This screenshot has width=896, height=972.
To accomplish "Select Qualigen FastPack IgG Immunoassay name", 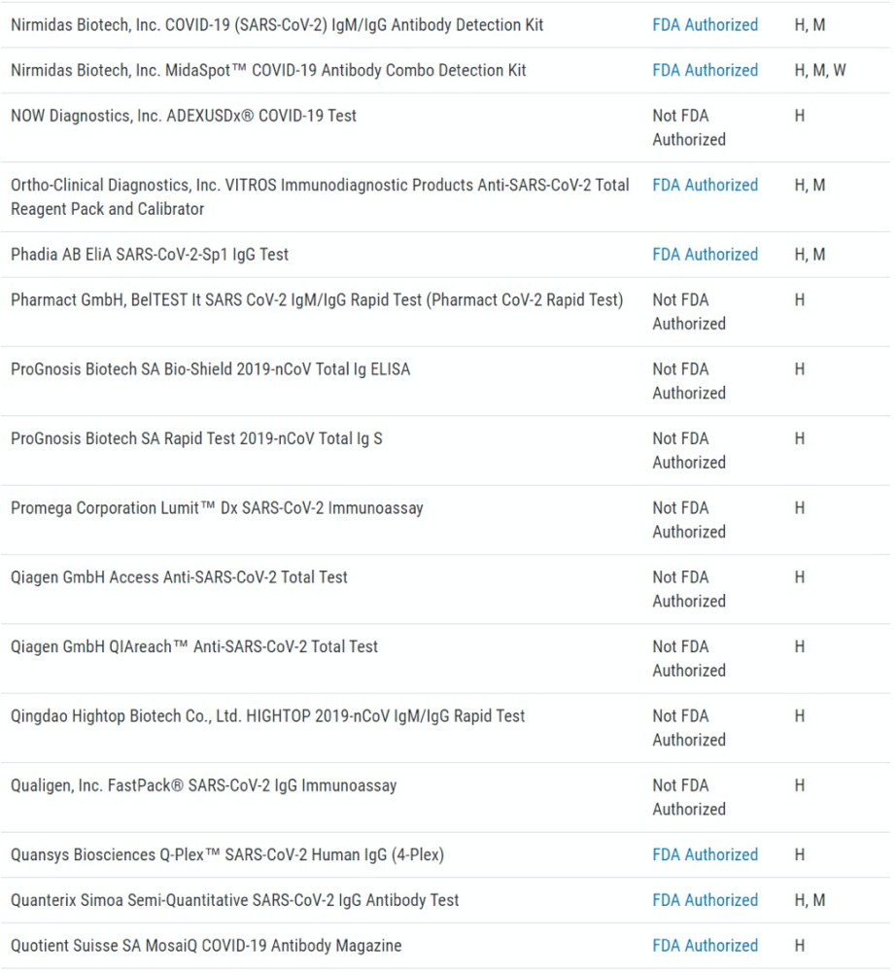I will 203,785.
